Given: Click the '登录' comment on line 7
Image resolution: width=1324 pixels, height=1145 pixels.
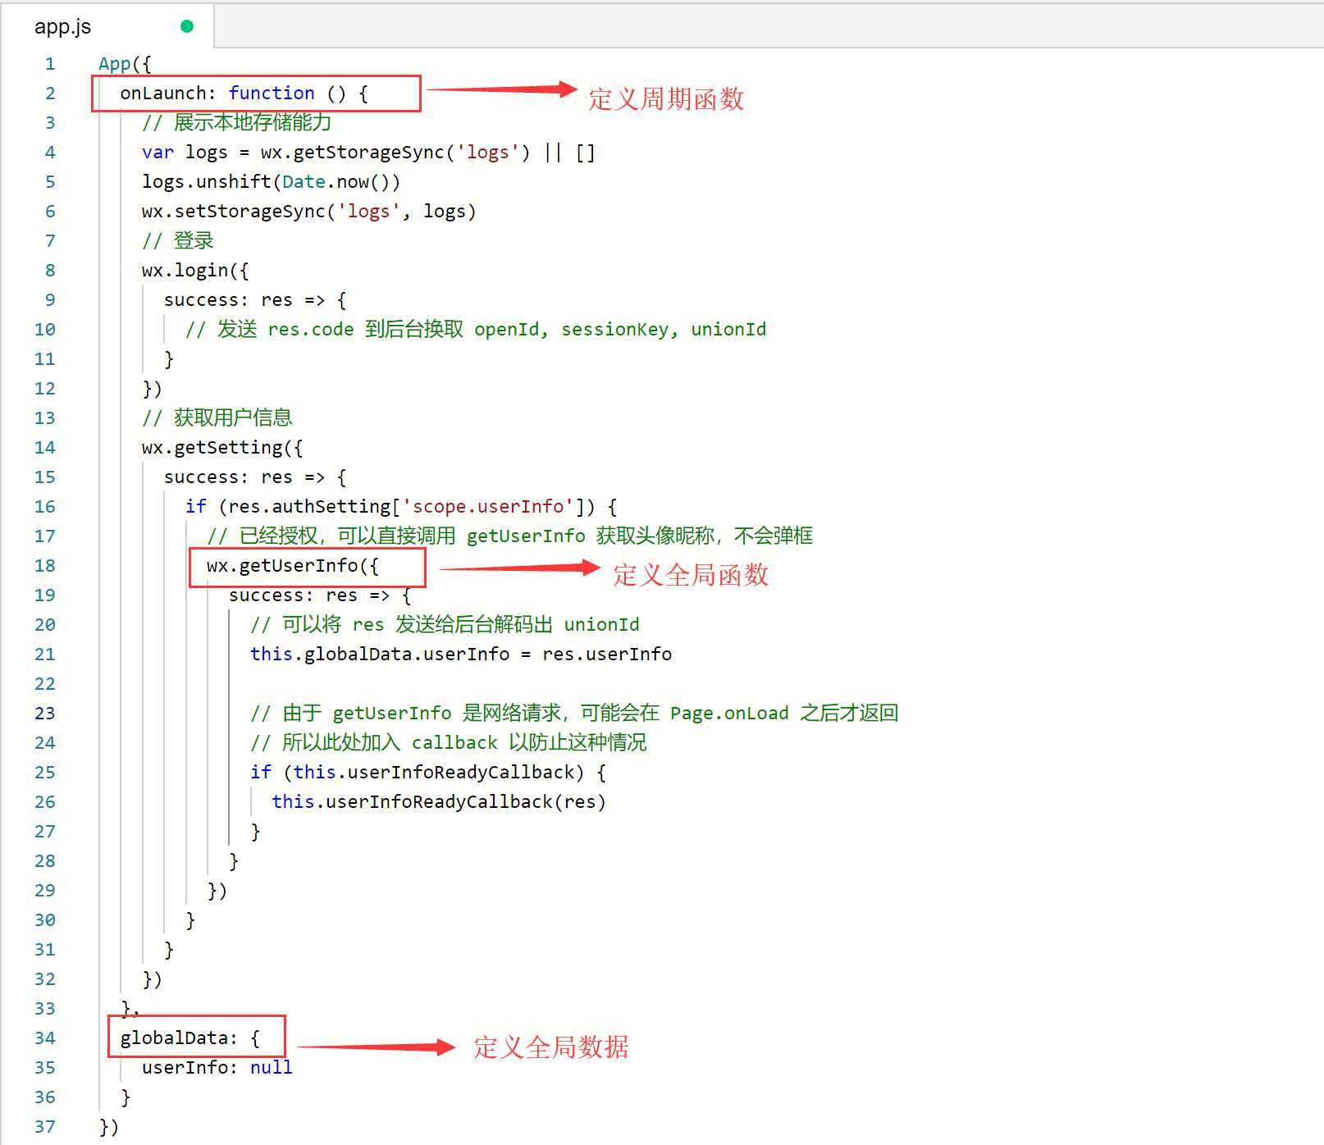Looking at the screenshot, I should pos(177,241).
